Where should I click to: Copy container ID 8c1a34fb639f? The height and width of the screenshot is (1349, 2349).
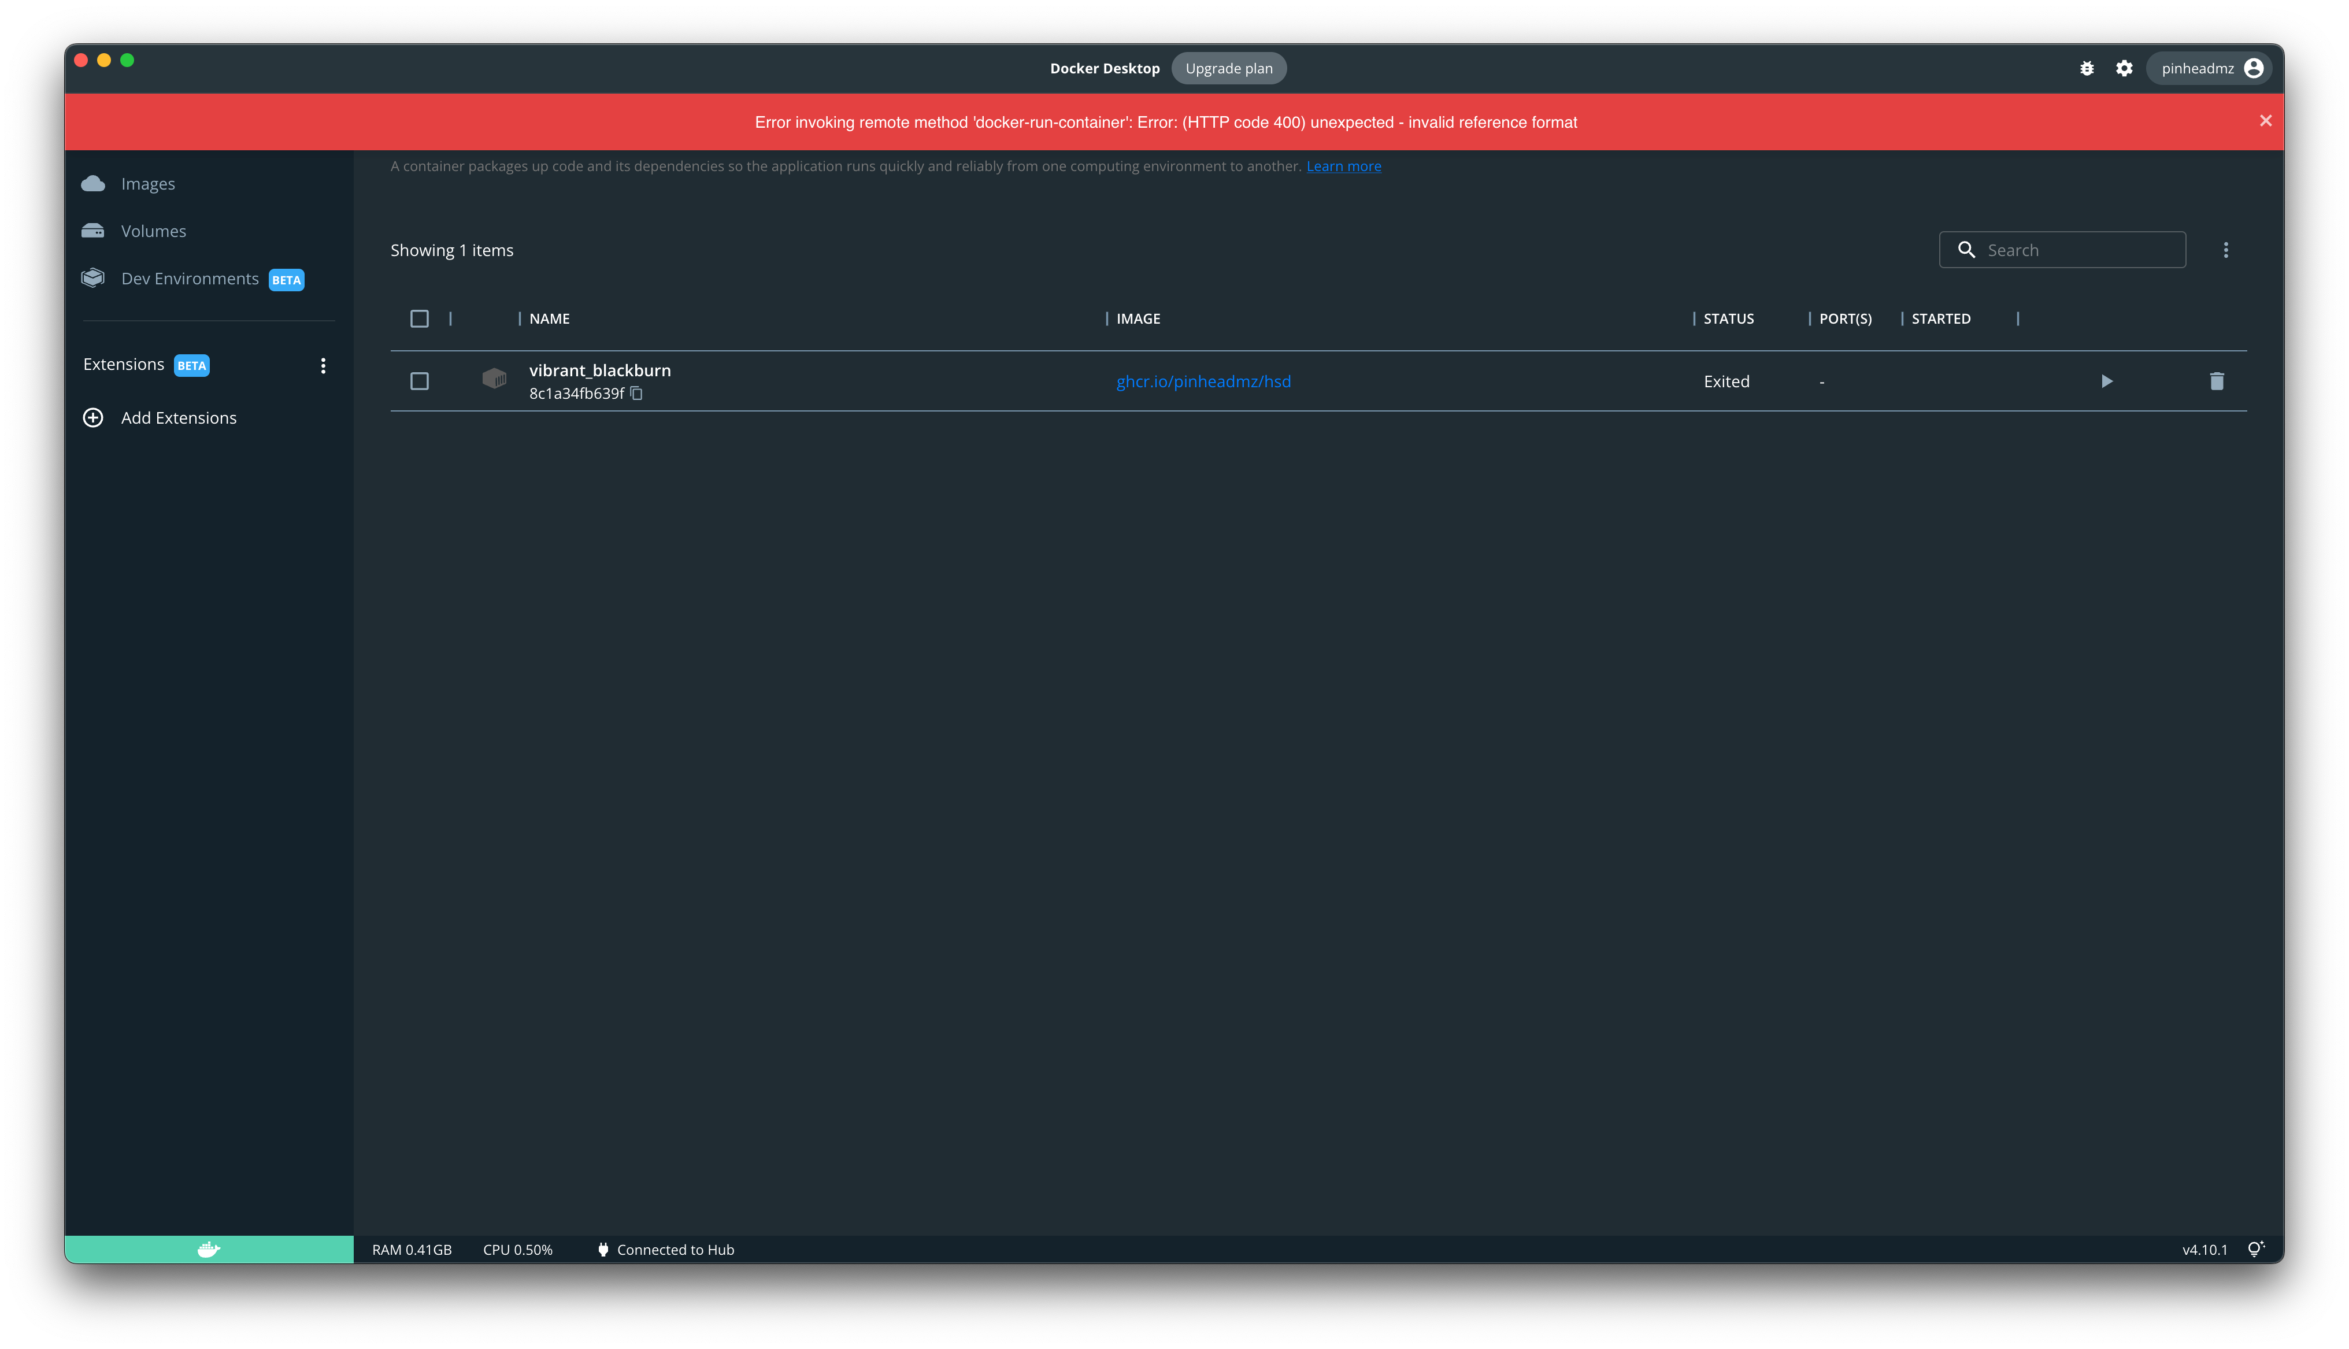point(636,394)
